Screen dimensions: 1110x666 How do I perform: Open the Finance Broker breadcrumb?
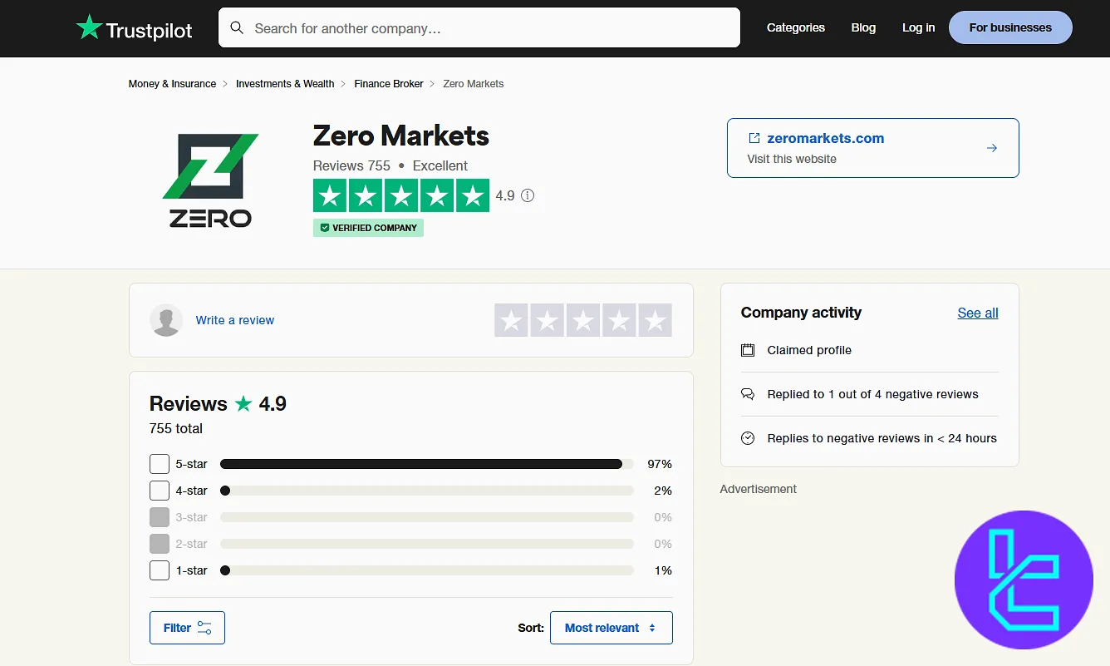(x=389, y=84)
